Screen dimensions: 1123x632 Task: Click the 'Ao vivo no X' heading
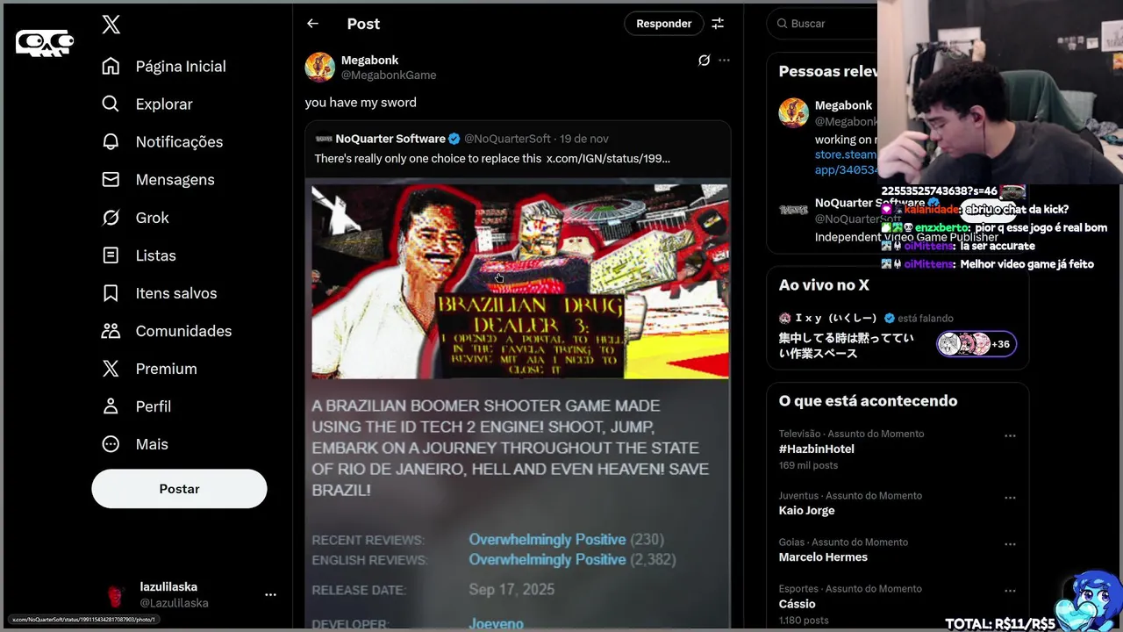coord(824,284)
